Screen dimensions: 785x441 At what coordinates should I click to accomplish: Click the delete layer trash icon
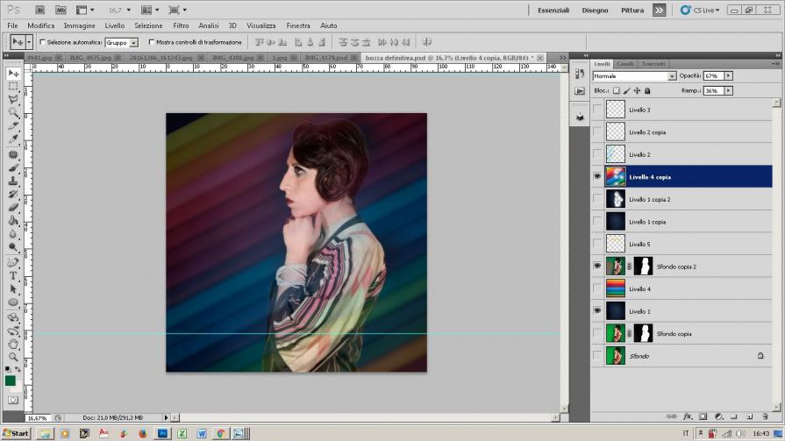point(766,416)
